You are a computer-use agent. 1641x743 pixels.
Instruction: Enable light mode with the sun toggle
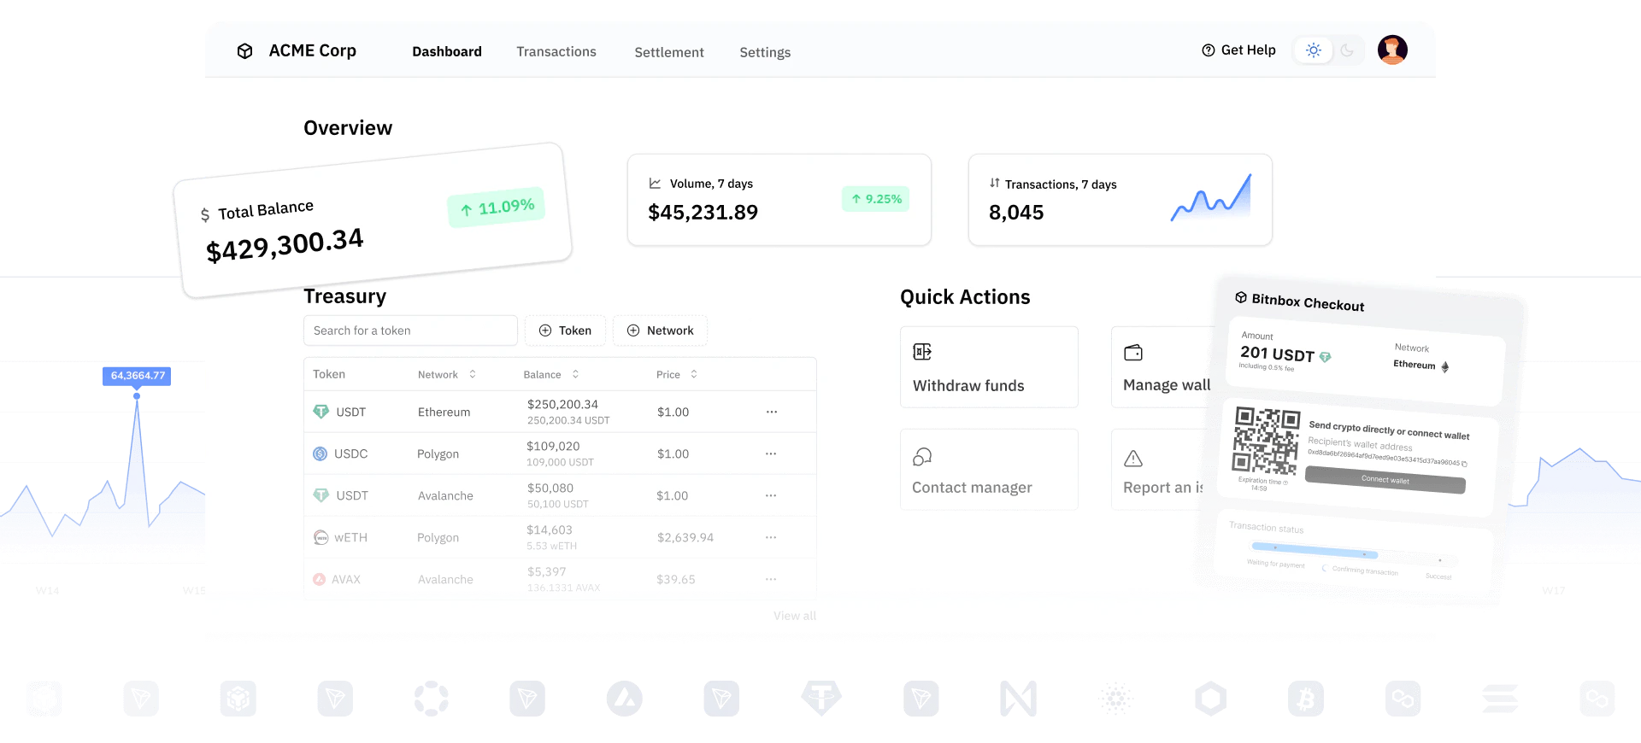pos(1314,50)
